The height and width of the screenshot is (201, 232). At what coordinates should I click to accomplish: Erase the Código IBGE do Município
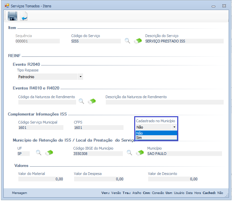140,153
